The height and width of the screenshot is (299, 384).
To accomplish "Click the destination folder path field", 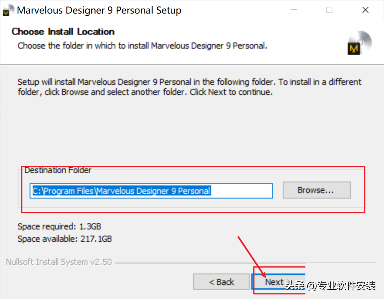I will [151, 191].
